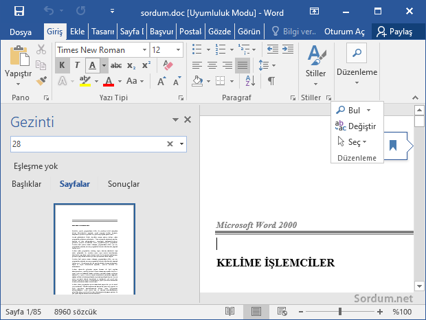Undo the last action
426x320 pixels.
coord(49,11)
